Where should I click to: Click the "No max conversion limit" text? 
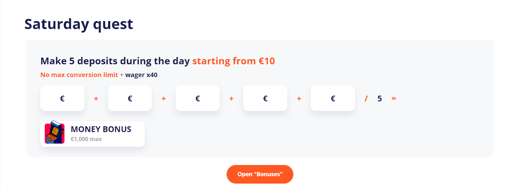79,75
